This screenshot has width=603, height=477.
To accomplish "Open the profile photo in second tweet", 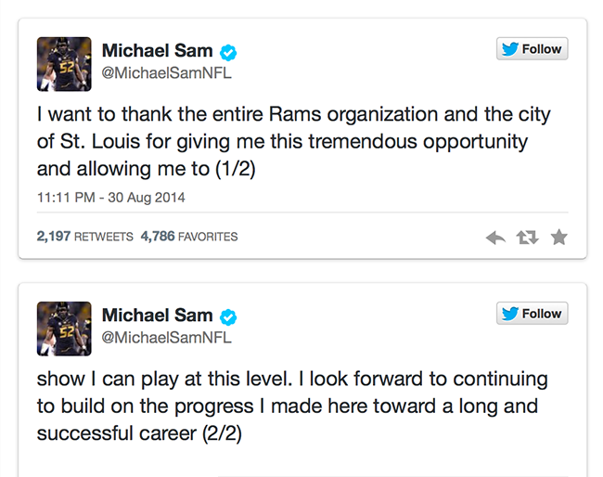I will (x=64, y=329).
